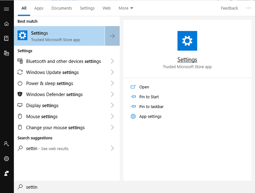Click the large Settings tile in the preview pane
The height and width of the screenshot is (193, 255).
pos(187,41)
